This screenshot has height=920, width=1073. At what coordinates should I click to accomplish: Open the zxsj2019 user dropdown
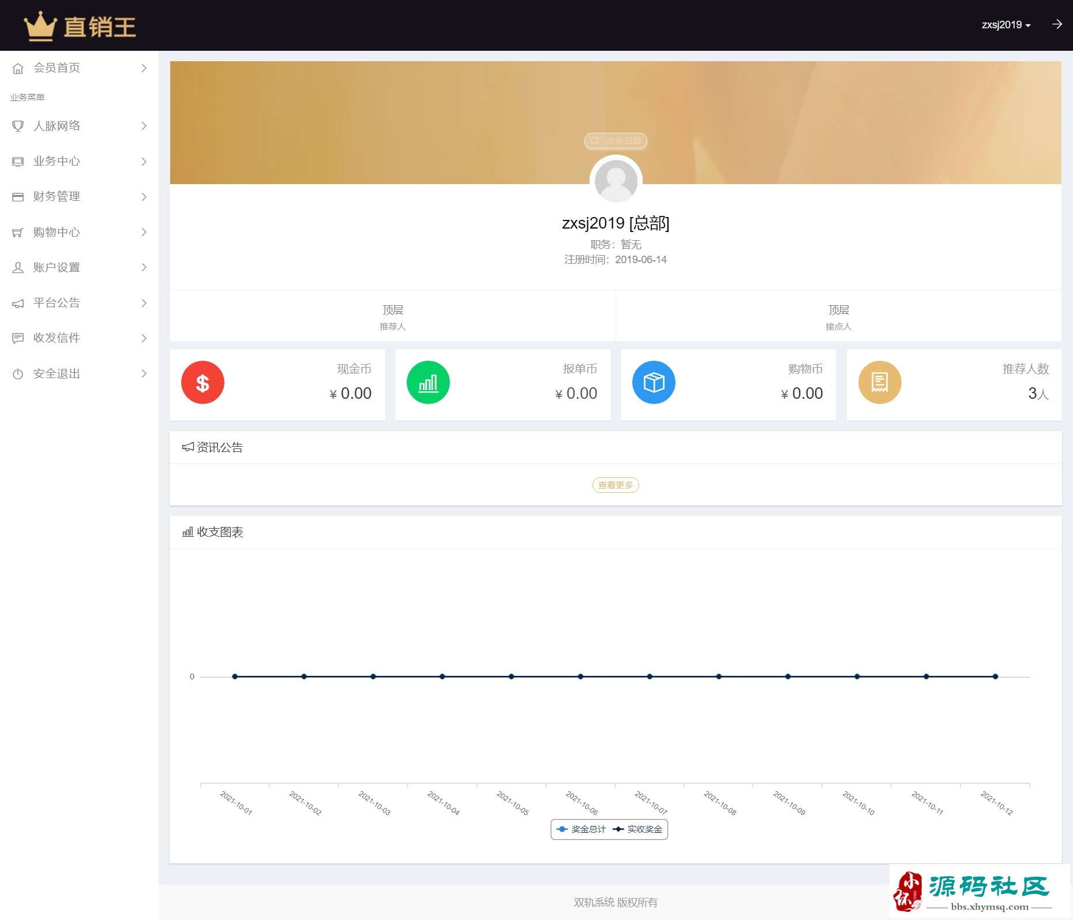coord(1006,25)
